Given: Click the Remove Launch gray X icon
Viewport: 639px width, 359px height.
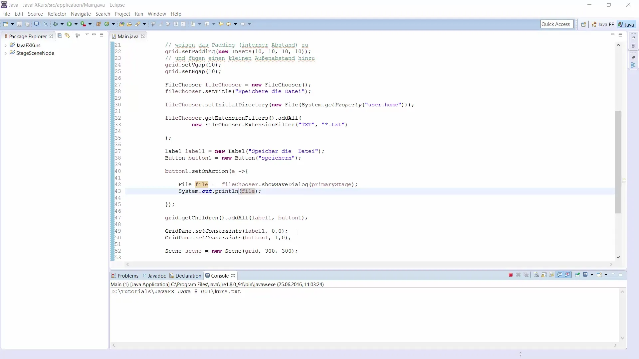Looking at the screenshot, I should coord(518,275).
